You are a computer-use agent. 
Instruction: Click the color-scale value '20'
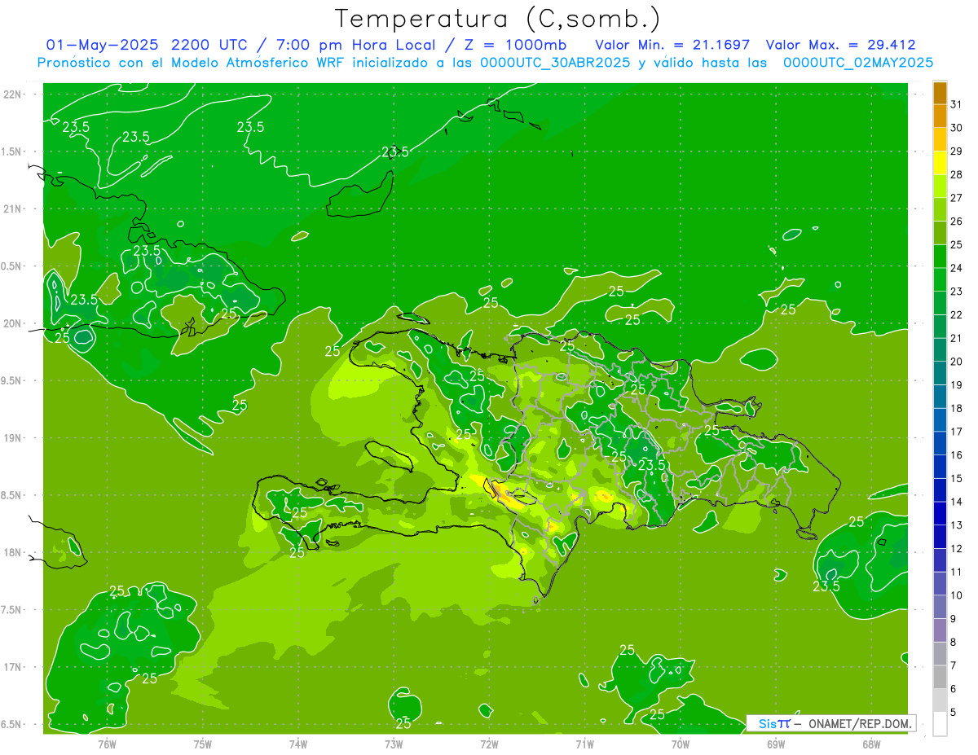(x=957, y=362)
